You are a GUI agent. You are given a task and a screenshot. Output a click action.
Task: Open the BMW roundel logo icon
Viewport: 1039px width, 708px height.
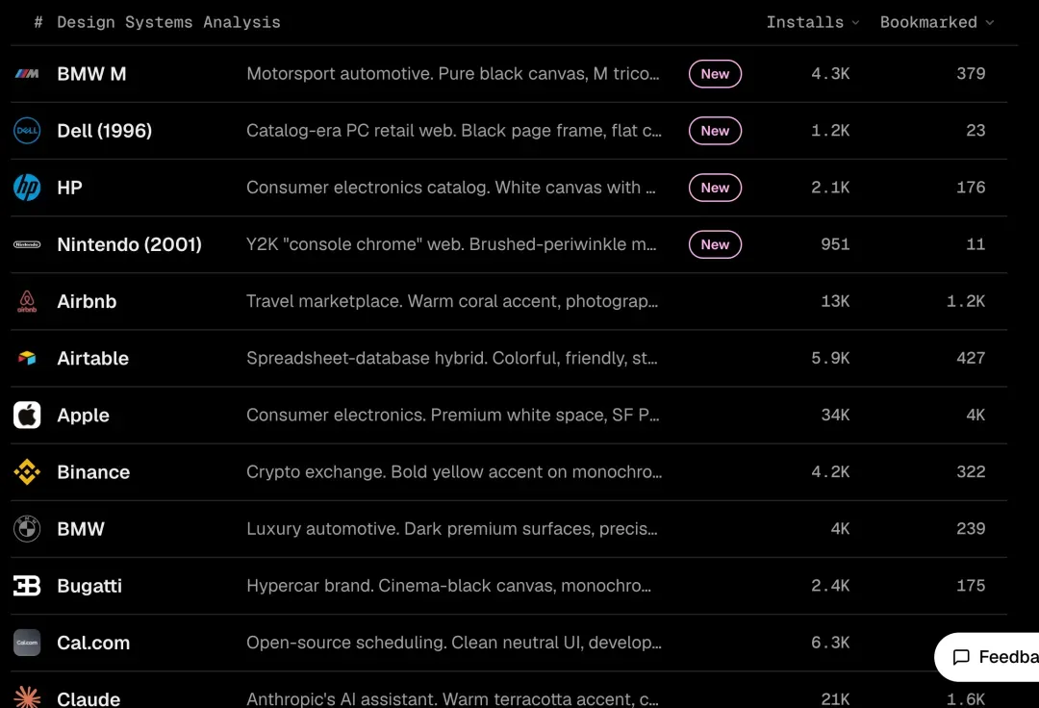tap(27, 528)
